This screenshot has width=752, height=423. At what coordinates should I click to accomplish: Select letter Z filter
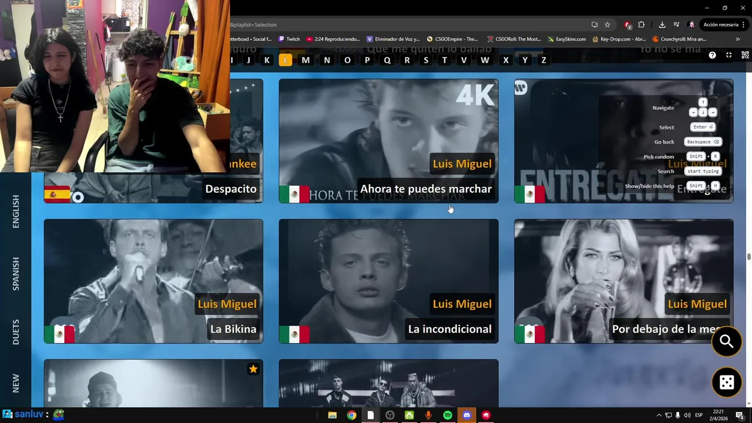(543, 60)
